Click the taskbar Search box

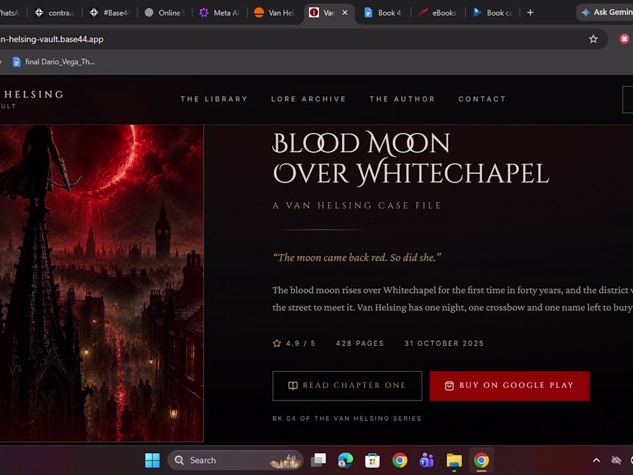pyautogui.click(x=235, y=460)
